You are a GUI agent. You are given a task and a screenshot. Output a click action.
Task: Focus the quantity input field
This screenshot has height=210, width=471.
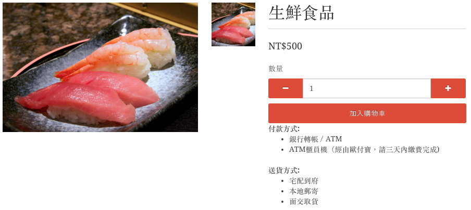367,88
